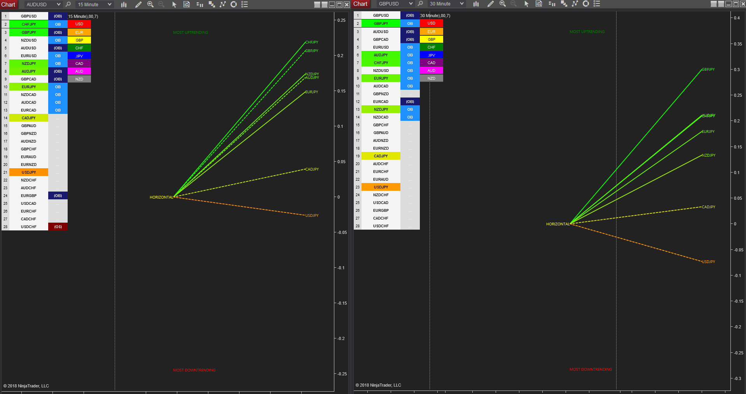This screenshot has height=394, width=746.
Task: Open chart properties list in GBPUSD chart
Action: pos(597,3)
